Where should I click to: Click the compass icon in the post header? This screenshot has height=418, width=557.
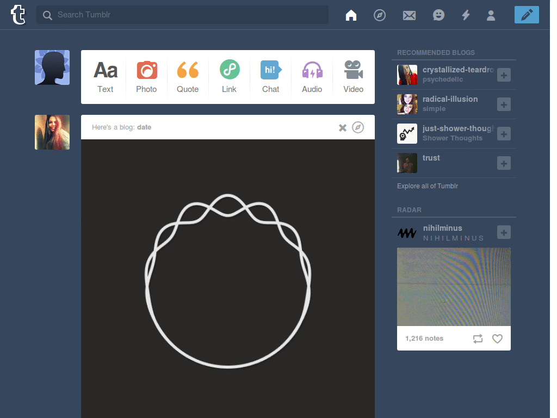pos(358,127)
